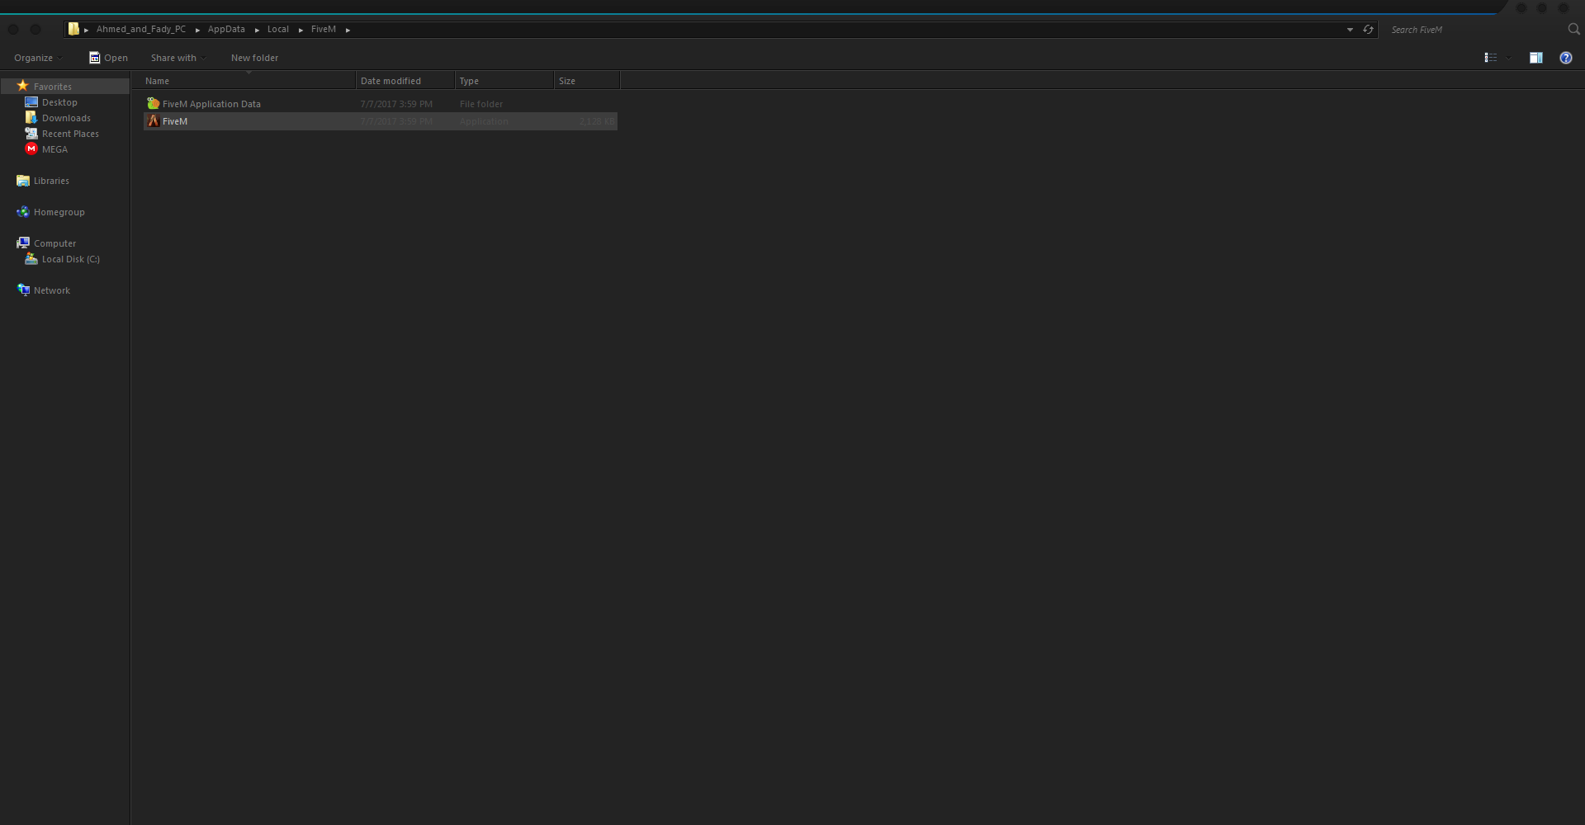This screenshot has width=1585, height=825.
Task: Open the Organize menu
Action: [x=38, y=58]
